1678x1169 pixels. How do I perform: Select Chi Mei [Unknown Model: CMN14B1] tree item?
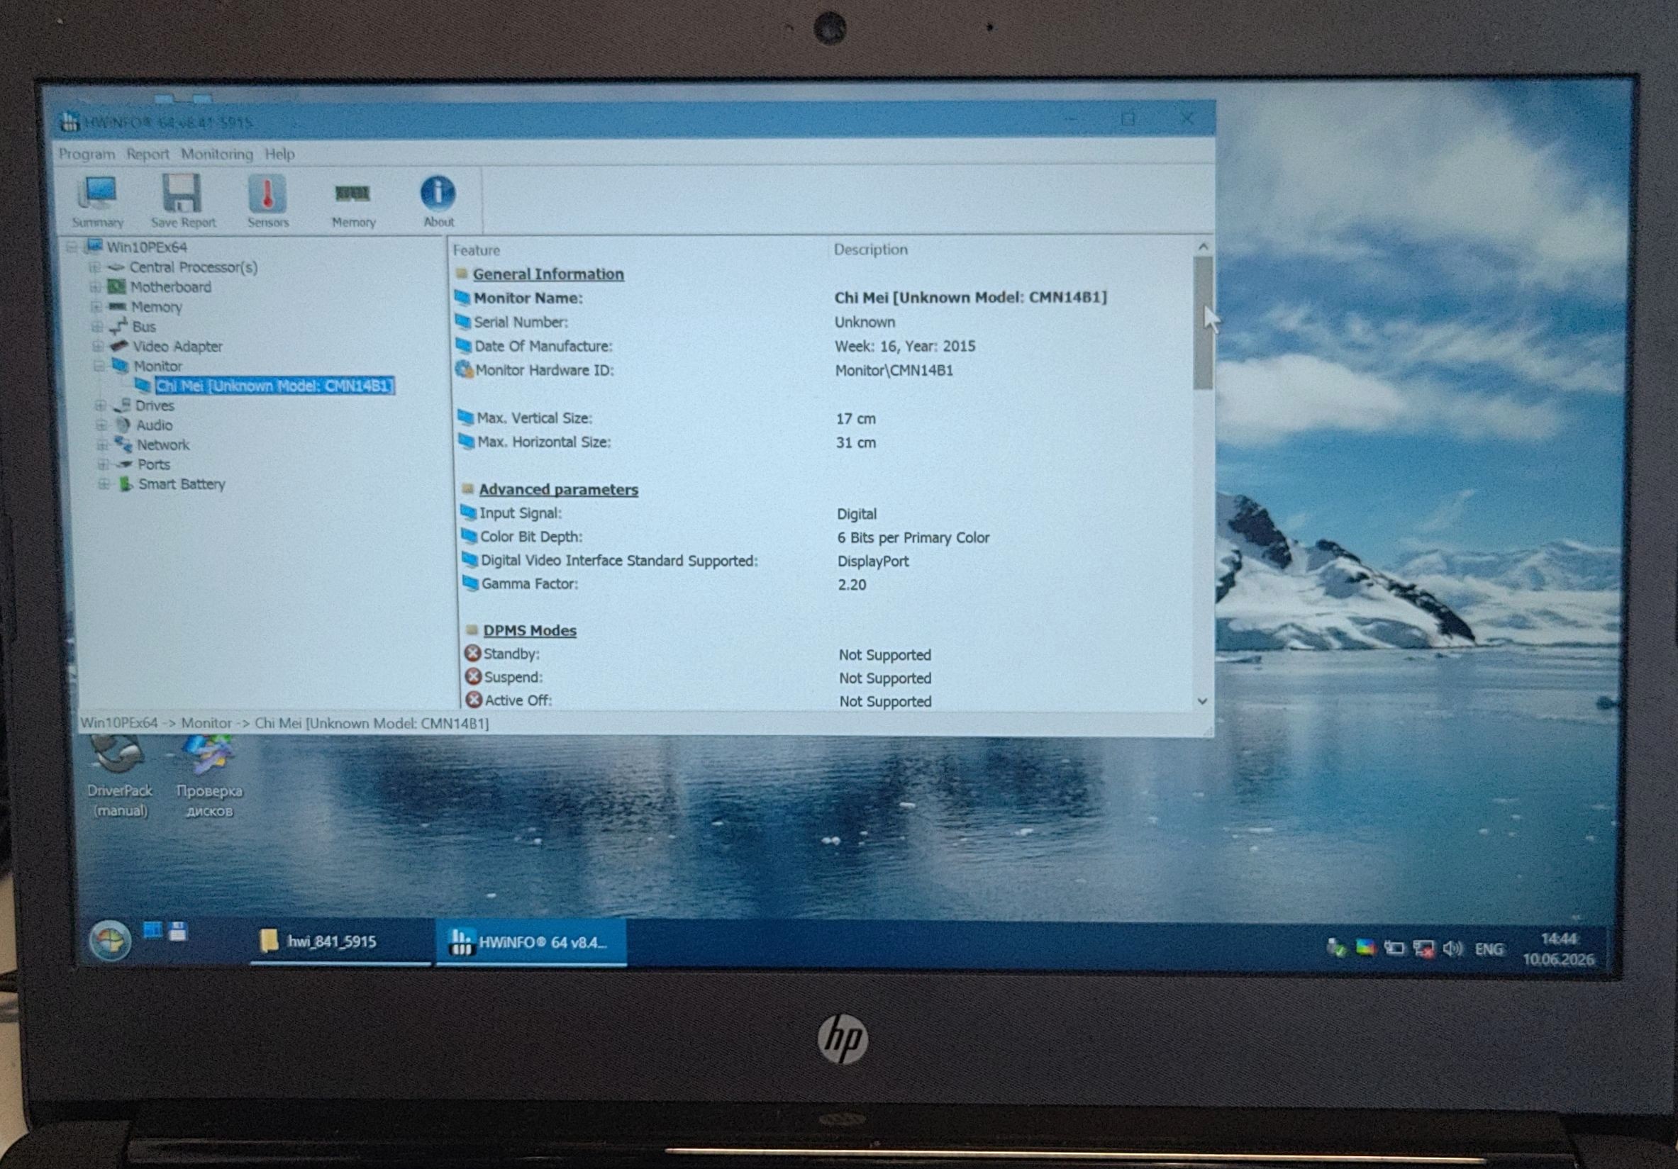coord(274,386)
